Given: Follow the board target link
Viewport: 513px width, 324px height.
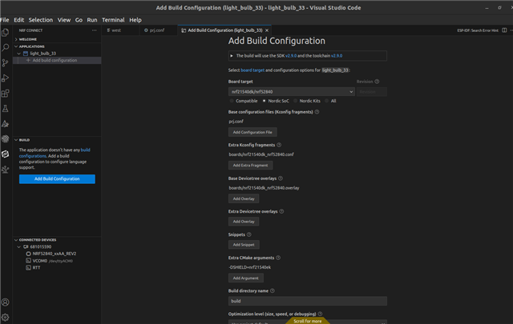Looking at the screenshot, I should (x=252, y=70).
